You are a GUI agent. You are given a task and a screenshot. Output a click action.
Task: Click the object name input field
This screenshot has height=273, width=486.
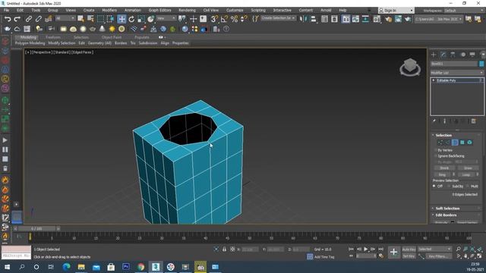(x=454, y=64)
